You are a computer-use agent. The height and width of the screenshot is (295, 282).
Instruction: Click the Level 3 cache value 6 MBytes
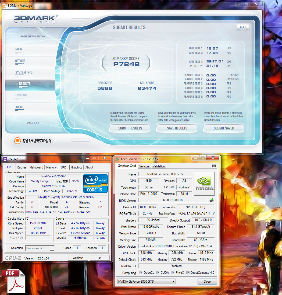pyautogui.click(x=80, y=238)
